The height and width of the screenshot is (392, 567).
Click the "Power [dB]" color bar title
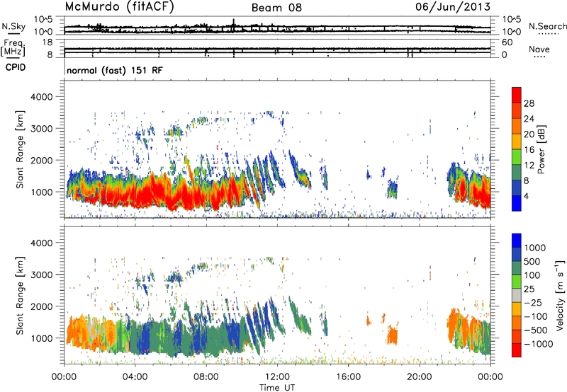click(x=541, y=149)
